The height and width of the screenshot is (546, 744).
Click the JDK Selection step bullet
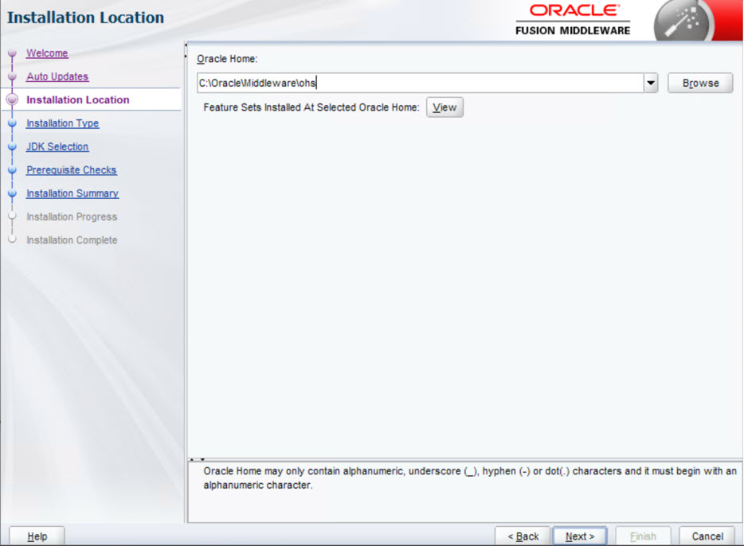click(x=11, y=146)
